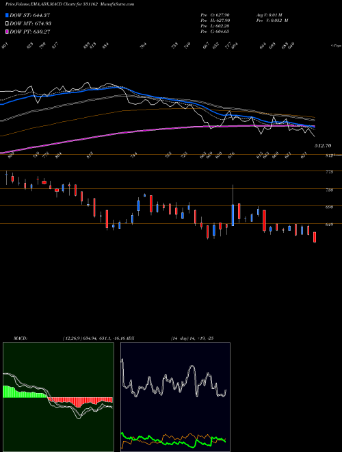Image resolution: width=342 pixels, height=452 pixels.
Task: Select the 'DOW MT: 674.93' label
Action: [30, 24]
